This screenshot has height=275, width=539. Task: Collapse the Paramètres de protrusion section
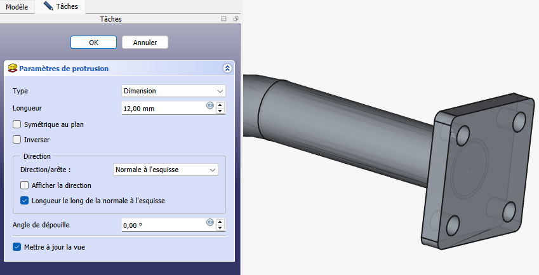point(227,69)
